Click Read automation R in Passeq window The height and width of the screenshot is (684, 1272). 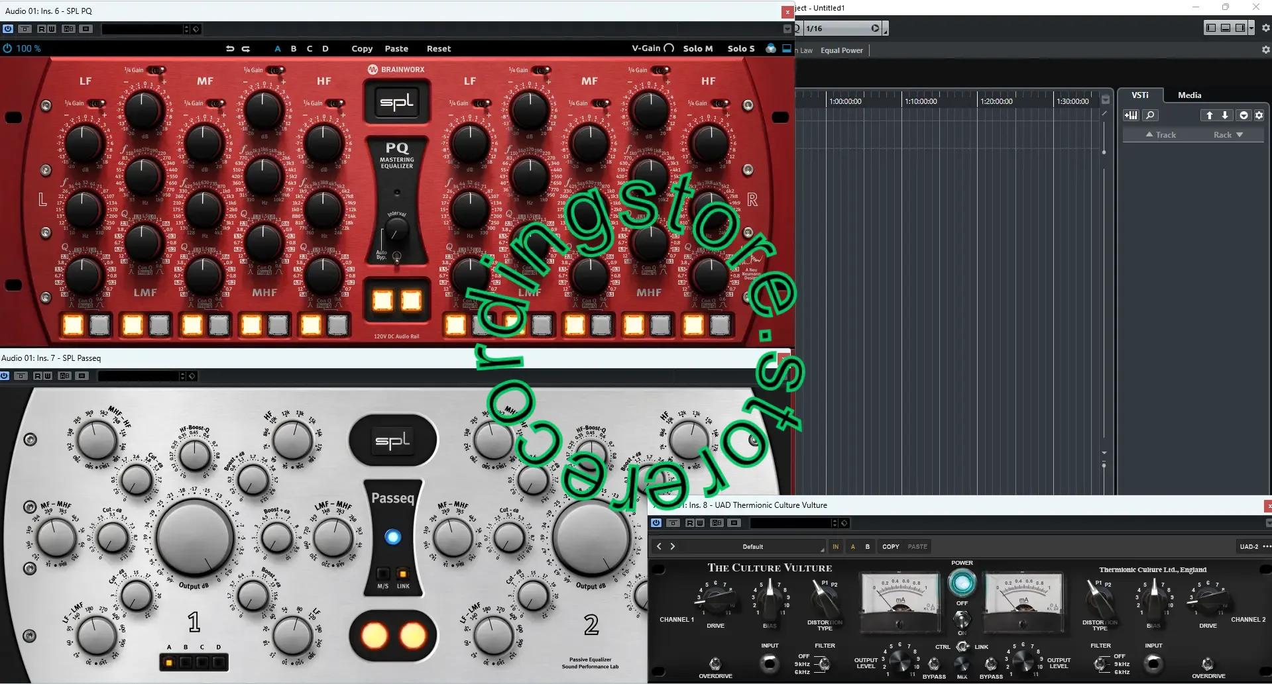(38, 376)
